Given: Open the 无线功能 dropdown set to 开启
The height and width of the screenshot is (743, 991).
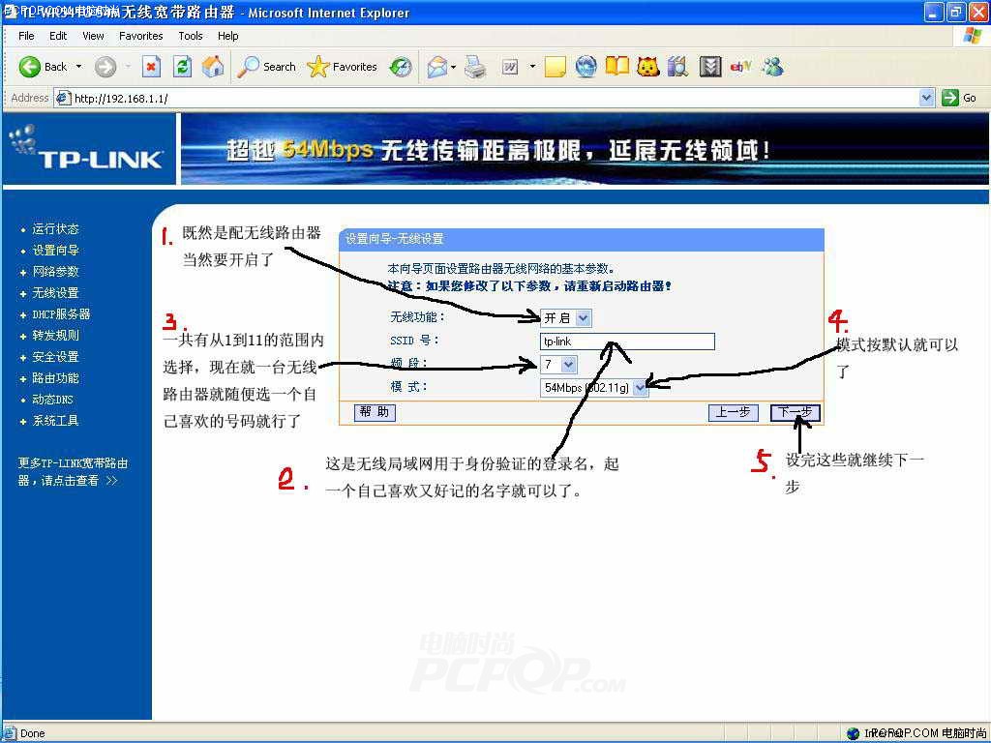Looking at the screenshot, I should 565,317.
